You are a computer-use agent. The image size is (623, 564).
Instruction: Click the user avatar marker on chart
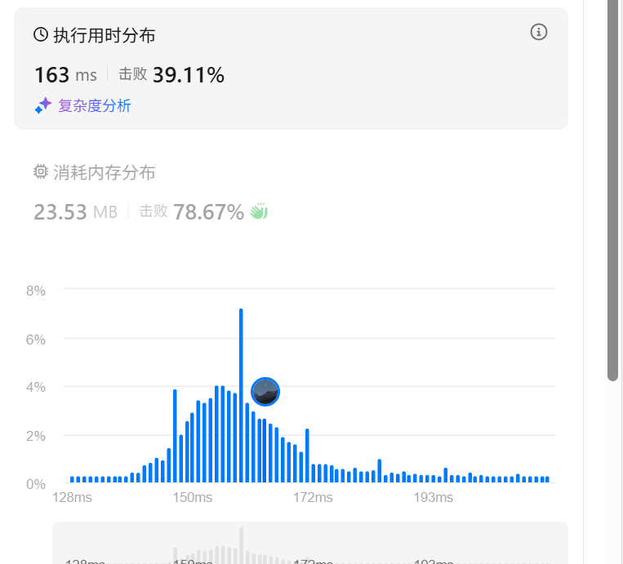click(x=265, y=392)
